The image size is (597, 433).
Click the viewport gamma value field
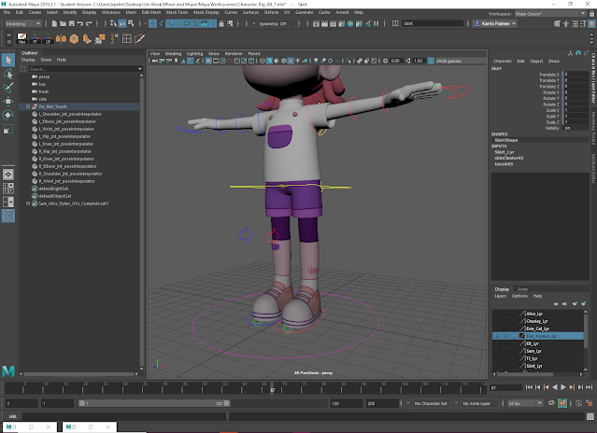pos(418,61)
